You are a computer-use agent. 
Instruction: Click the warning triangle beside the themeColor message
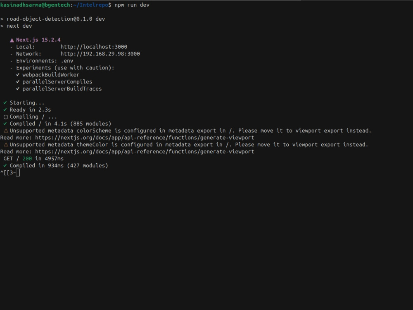tap(6, 145)
